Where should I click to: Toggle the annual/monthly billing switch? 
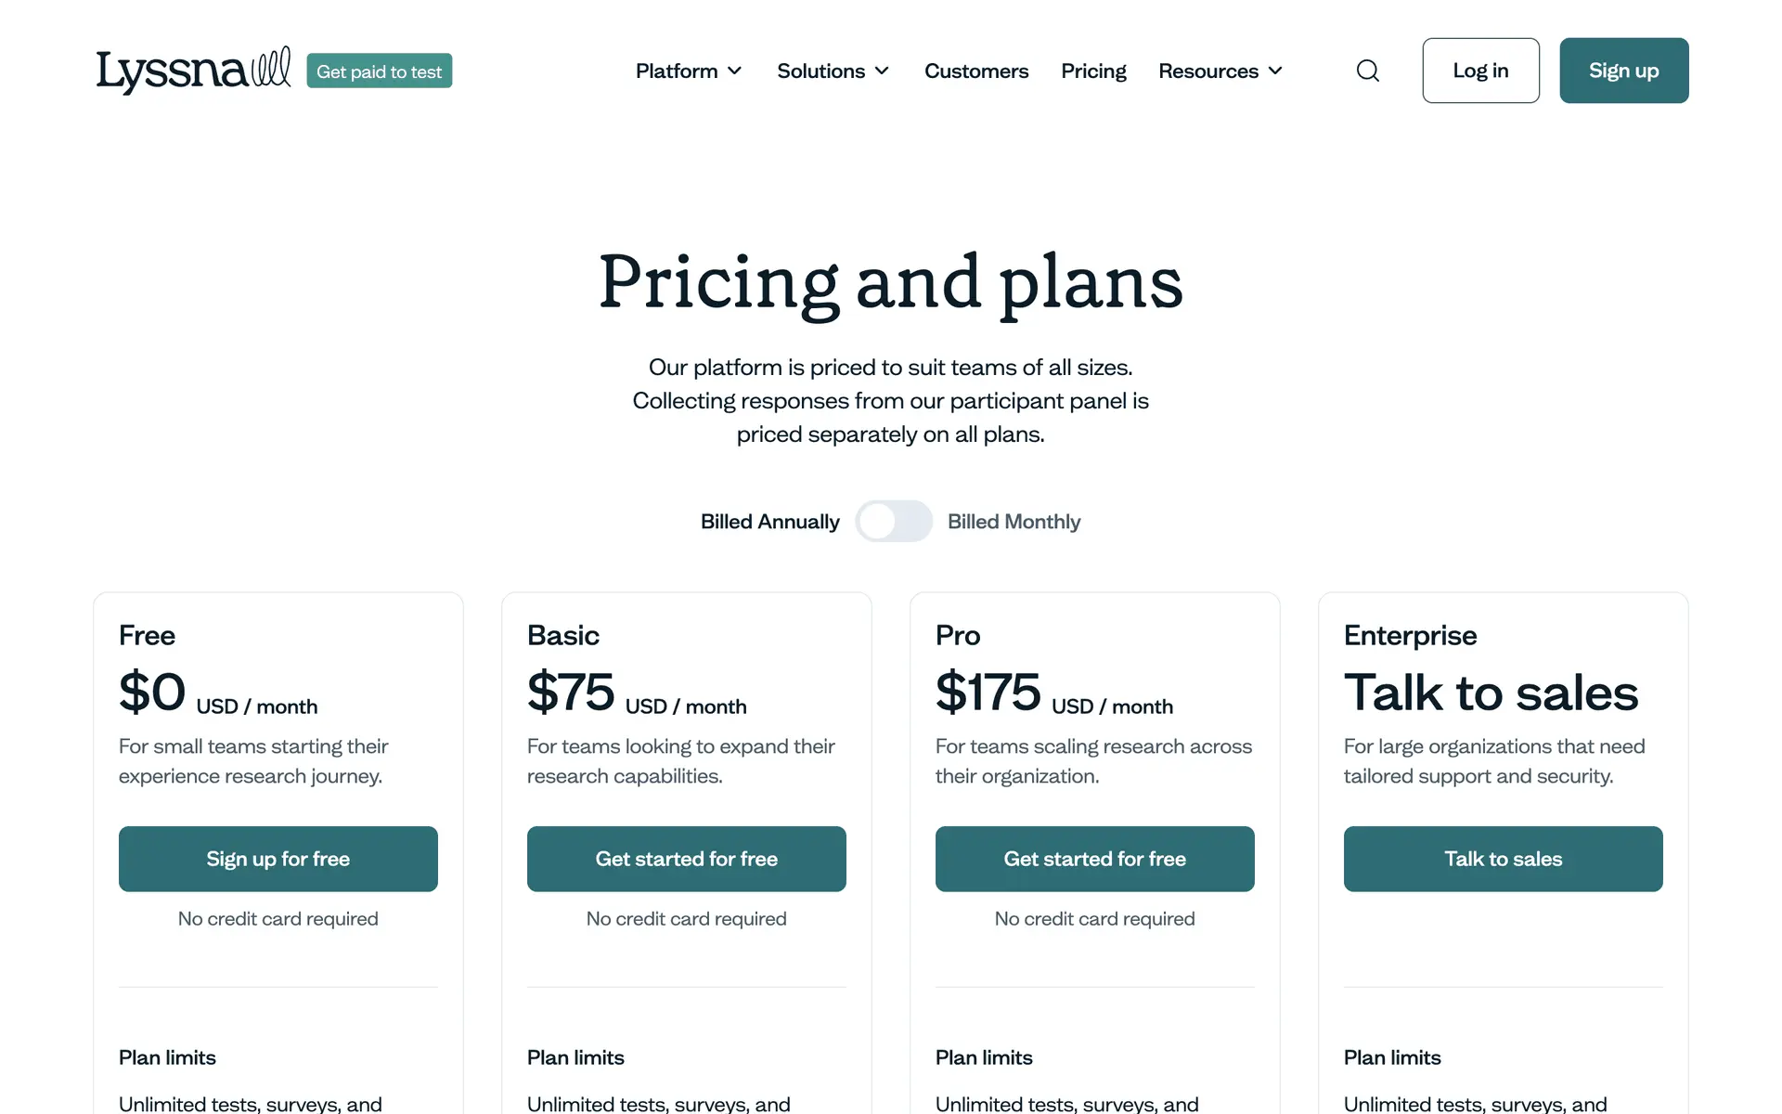pyautogui.click(x=893, y=522)
